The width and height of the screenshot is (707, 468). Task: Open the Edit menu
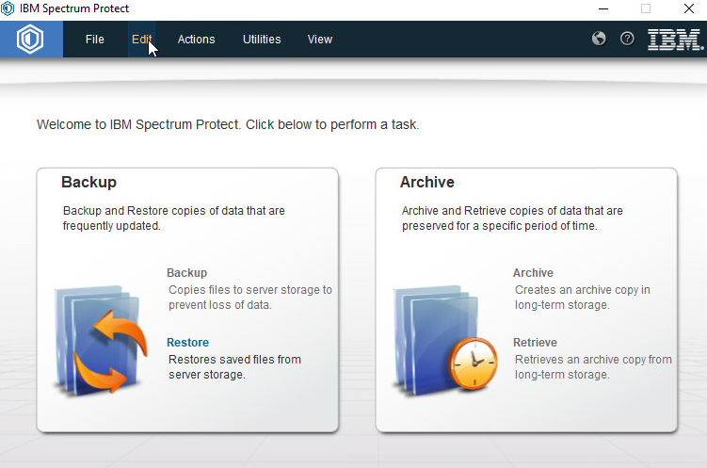pyautogui.click(x=141, y=40)
